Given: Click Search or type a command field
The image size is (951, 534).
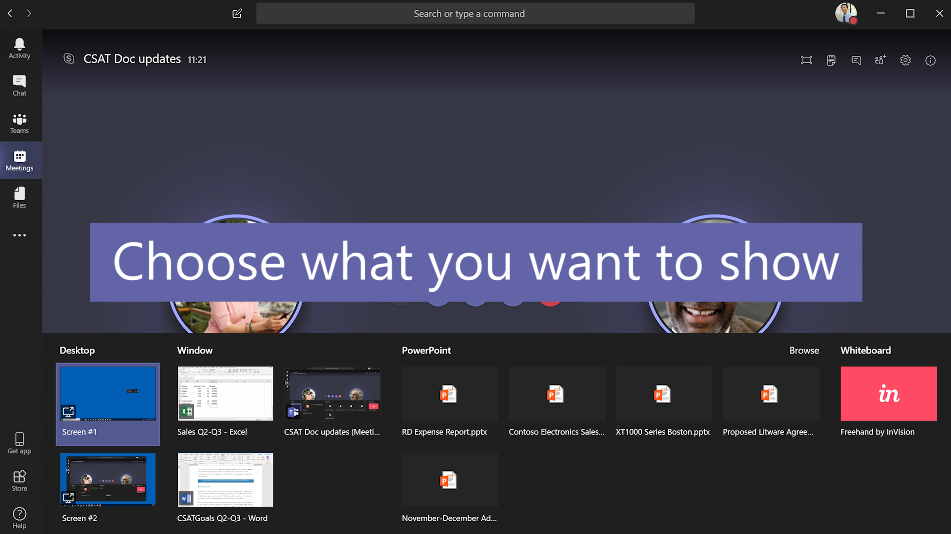Looking at the screenshot, I should click(475, 13).
